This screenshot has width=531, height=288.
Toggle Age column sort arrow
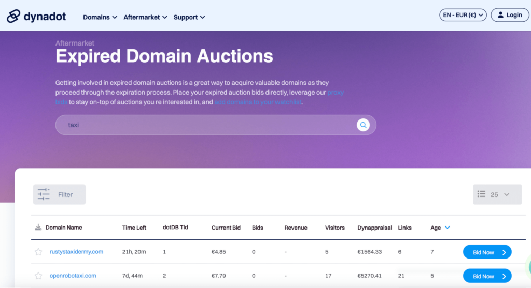(448, 228)
